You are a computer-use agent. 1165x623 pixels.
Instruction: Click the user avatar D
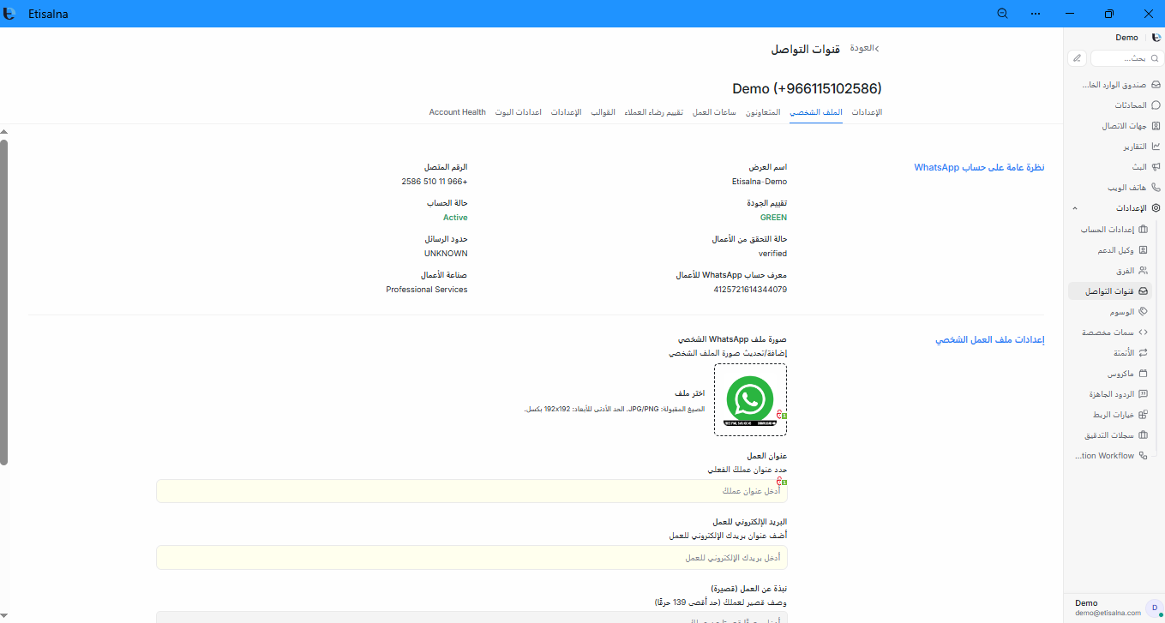pos(1154,608)
